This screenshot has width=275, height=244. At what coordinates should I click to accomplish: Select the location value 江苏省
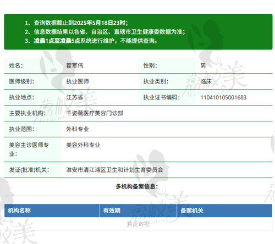(x=75, y=97)
